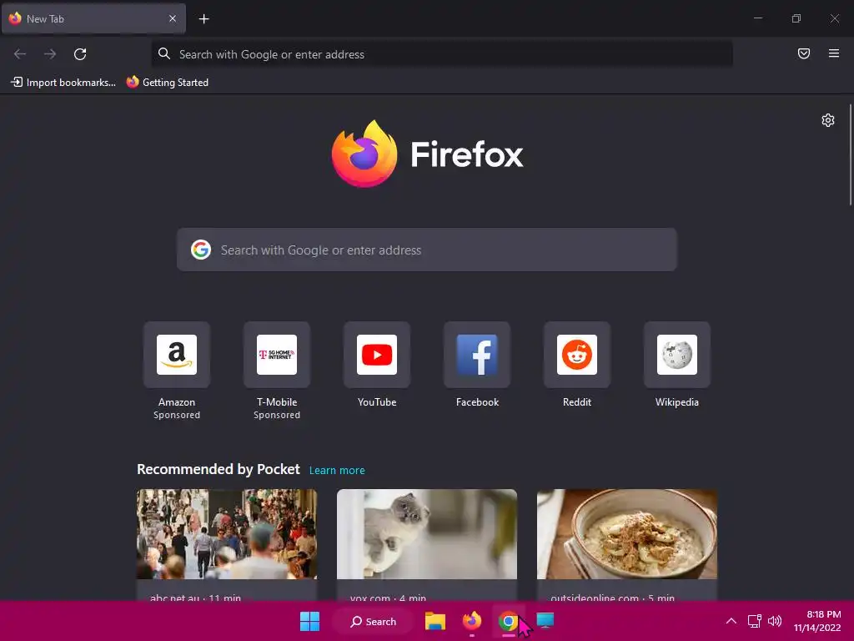Open the Firefox application menu
This screenshot has height=641, width=854.
834,53
